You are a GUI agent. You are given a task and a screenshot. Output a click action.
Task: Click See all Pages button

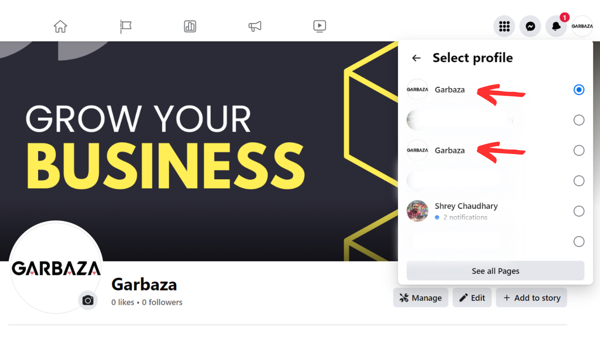tap(495, 271)
